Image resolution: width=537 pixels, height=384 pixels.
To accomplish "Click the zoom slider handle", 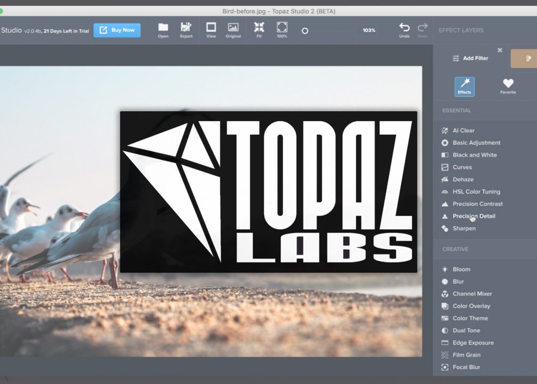I will click(x=305, y=31).
